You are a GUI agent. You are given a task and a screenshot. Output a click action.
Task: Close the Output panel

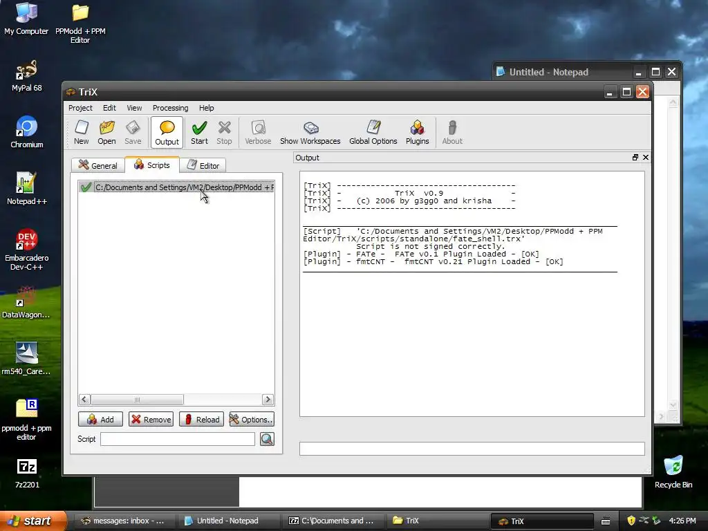(x=646, y=157)
